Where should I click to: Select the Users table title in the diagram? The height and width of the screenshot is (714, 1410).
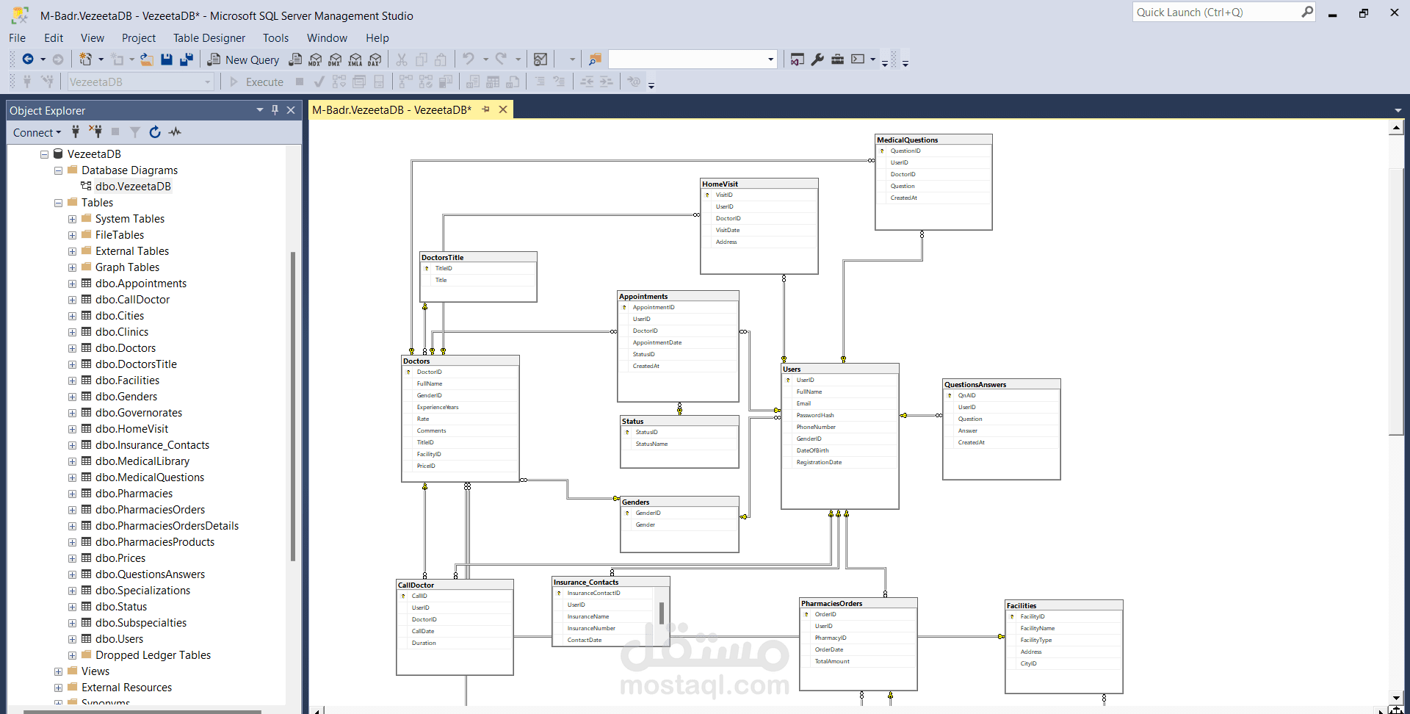click(792, 369)
